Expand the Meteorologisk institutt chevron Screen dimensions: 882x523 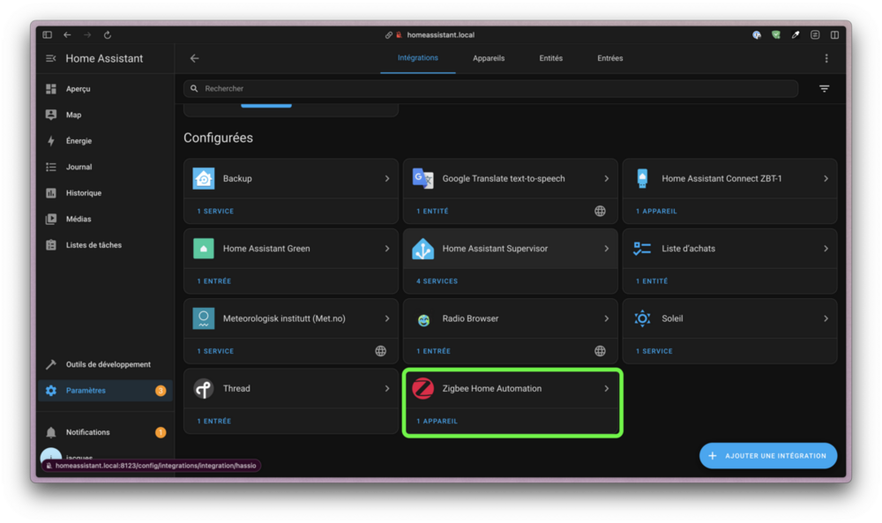(387, 319)
